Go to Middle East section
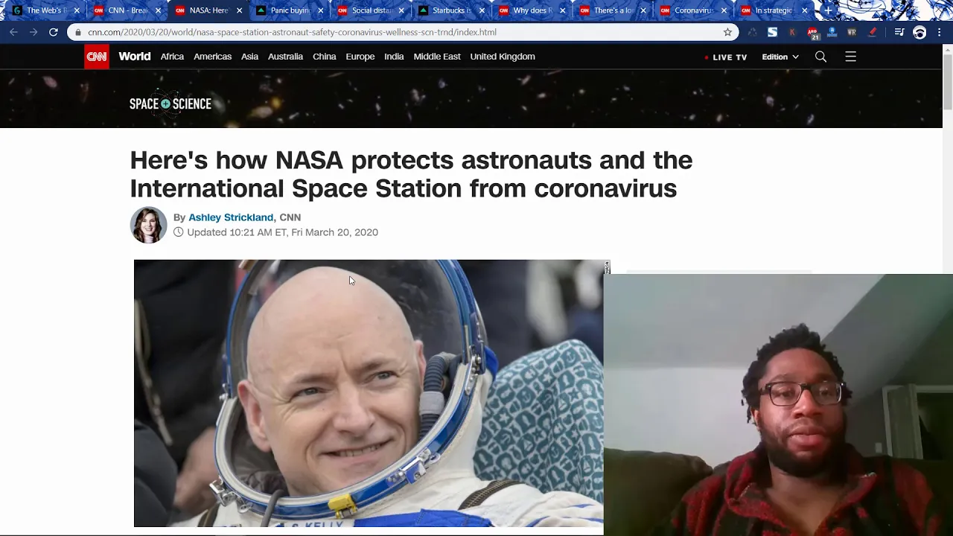Screen dimensions: 953x536 click(437, 57)
